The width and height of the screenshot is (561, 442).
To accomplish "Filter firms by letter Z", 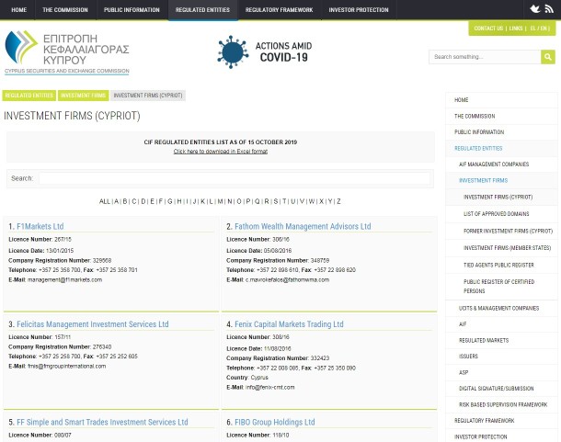I will coord(338,201).
